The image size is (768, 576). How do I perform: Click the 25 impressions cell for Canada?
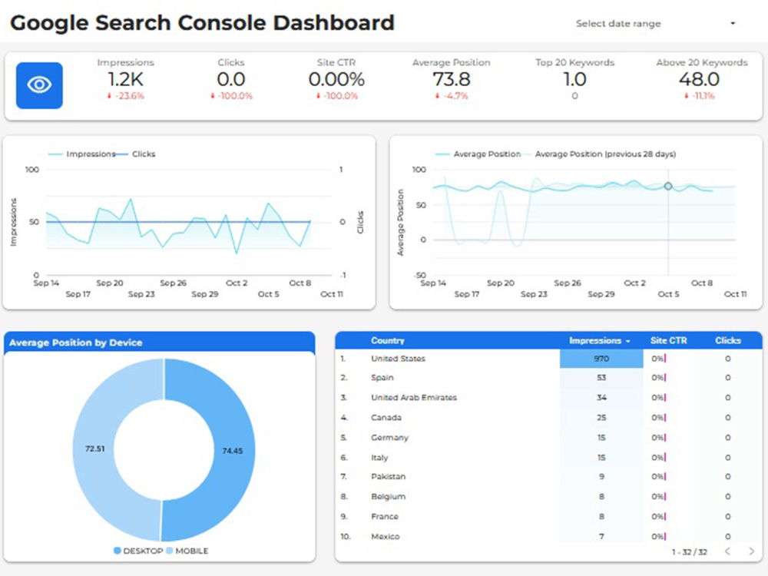tap(601, 418)
